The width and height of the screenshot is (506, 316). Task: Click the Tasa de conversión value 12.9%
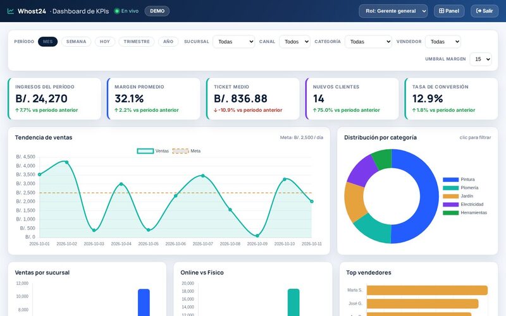pyautogui.click(x=428, y=99)
